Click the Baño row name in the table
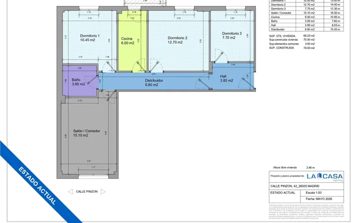The width and height of the screenshot is (357, 223). (274, 21)
